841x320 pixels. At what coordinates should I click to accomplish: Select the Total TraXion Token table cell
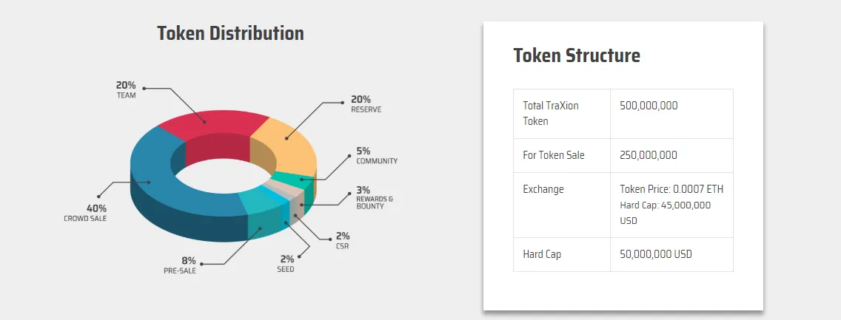(x=562, y=114)
